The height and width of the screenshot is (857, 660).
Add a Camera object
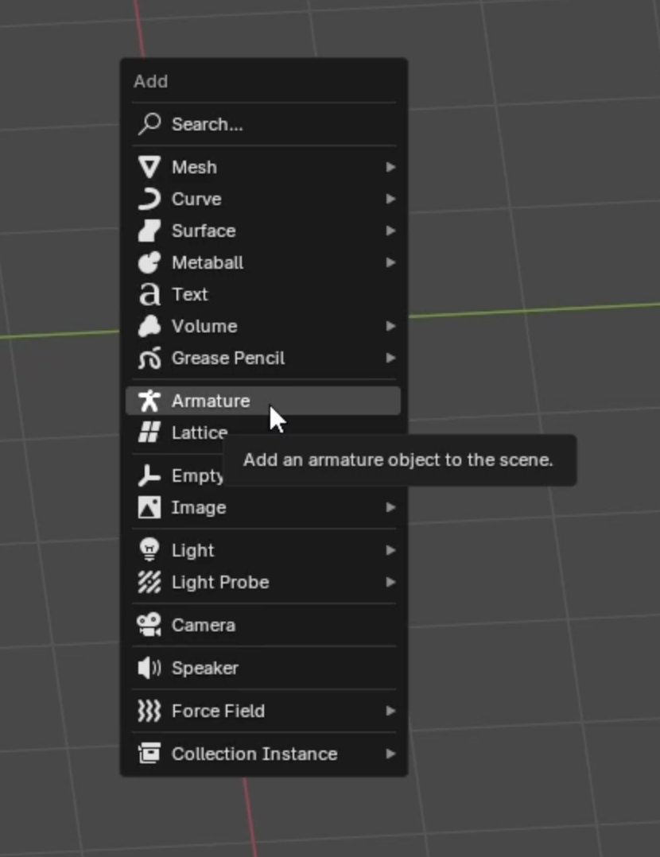[x=263, y=625]
